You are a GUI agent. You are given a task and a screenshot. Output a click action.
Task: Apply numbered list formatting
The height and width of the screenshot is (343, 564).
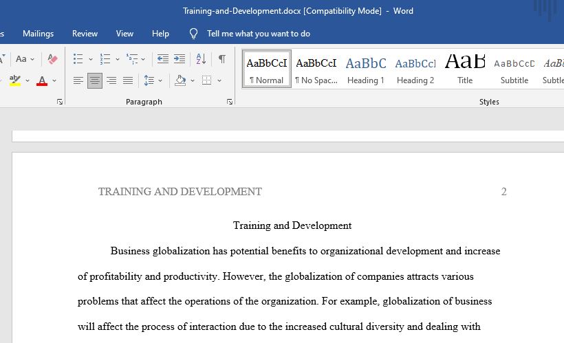(x=105, y=58)
